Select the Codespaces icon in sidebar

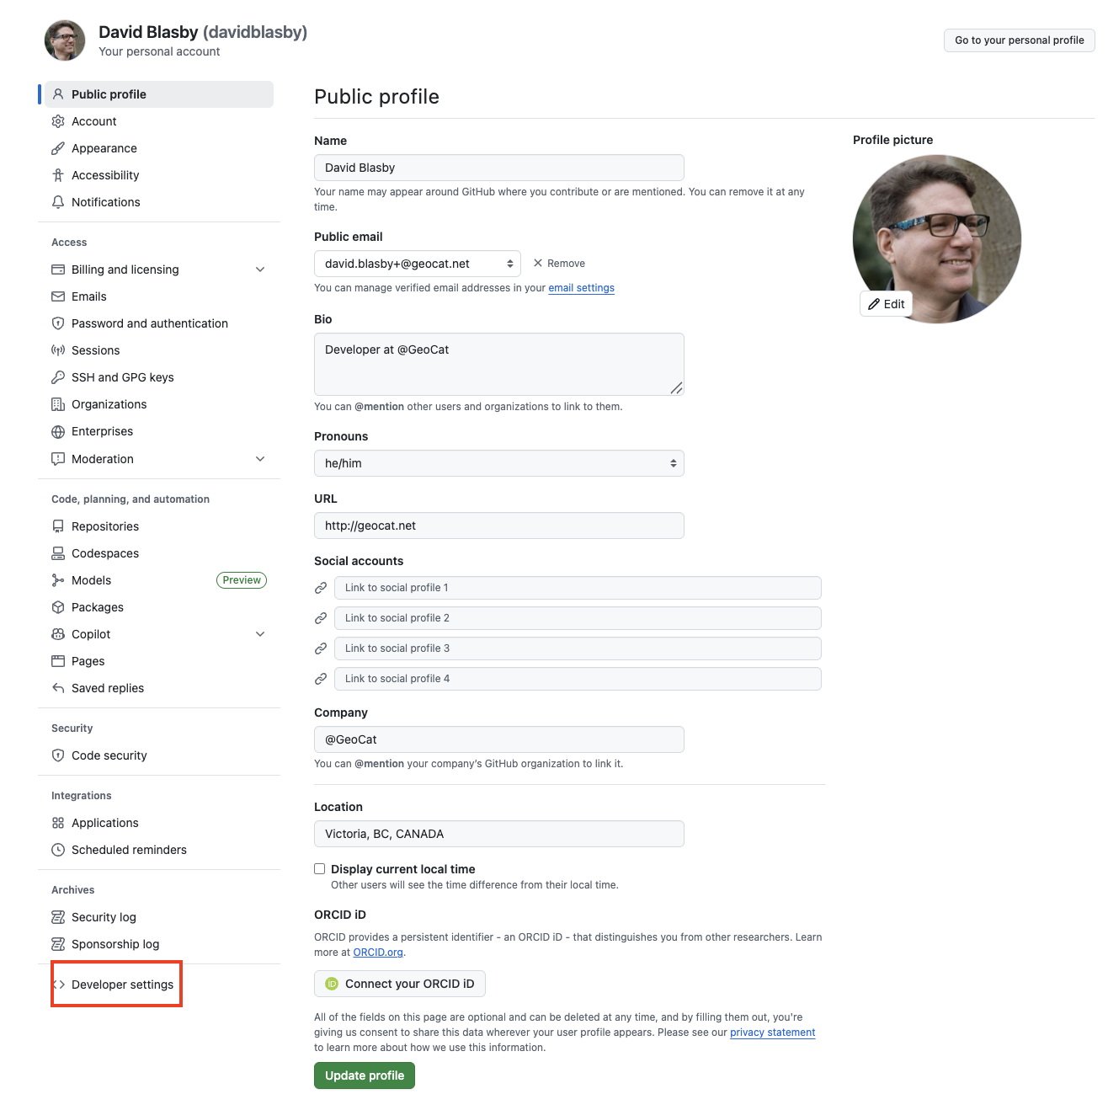[x=57, y=553]
